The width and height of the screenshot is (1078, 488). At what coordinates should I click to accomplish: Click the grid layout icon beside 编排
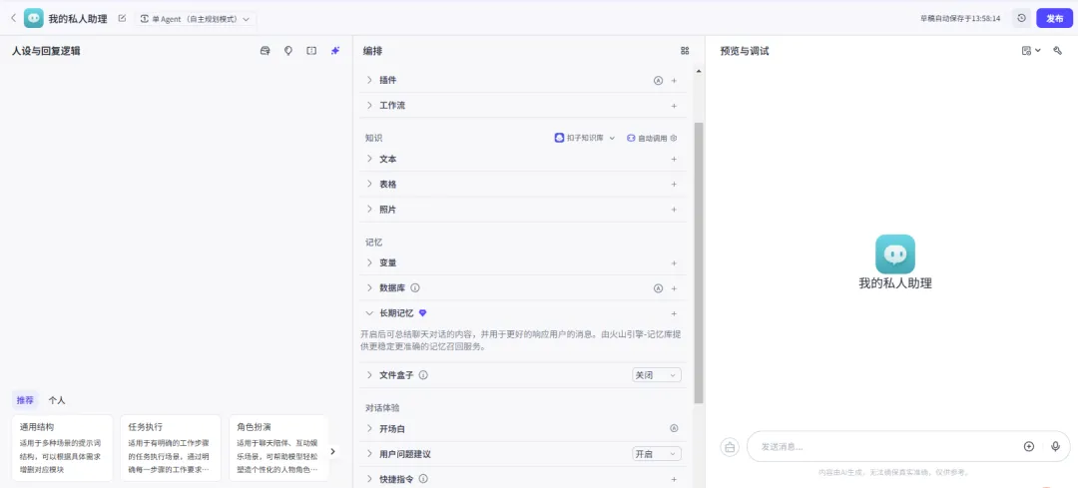click(x=685, y=51)
